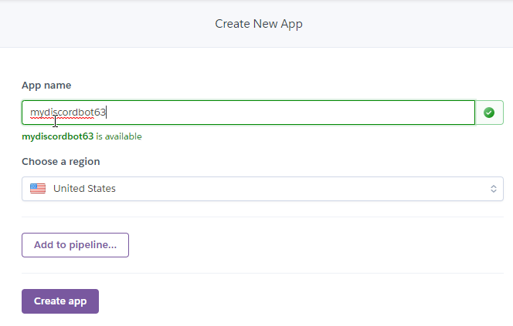The height and width of the screenshot is (326, 513).
Task: Click the Create New App heading
Action: click(258, 24)
